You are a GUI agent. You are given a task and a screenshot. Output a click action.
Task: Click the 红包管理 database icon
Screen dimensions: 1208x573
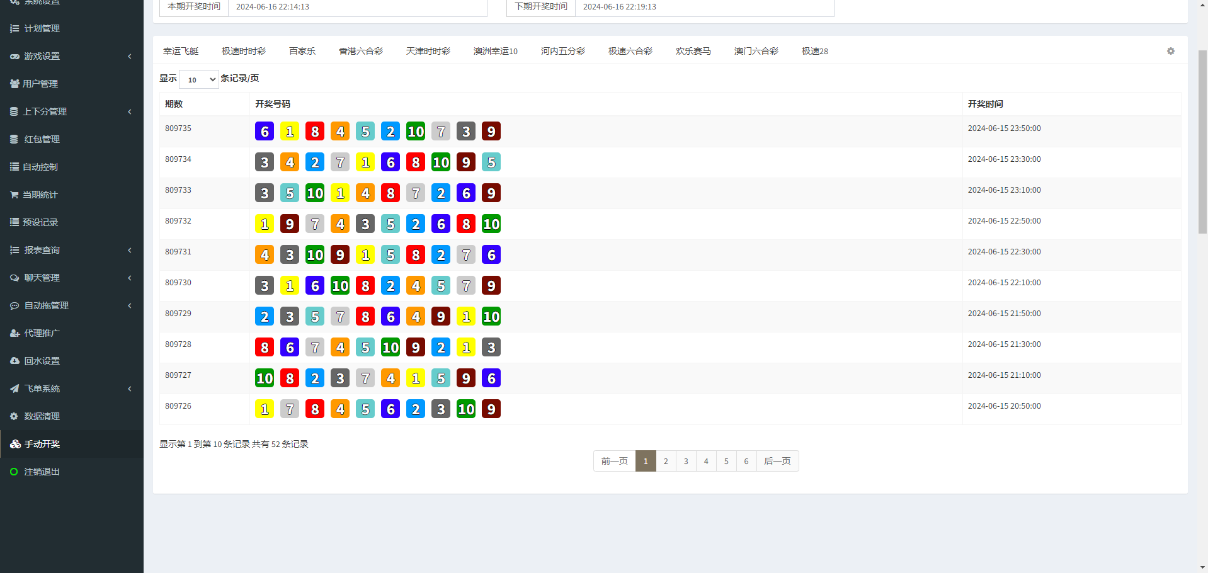14,139
